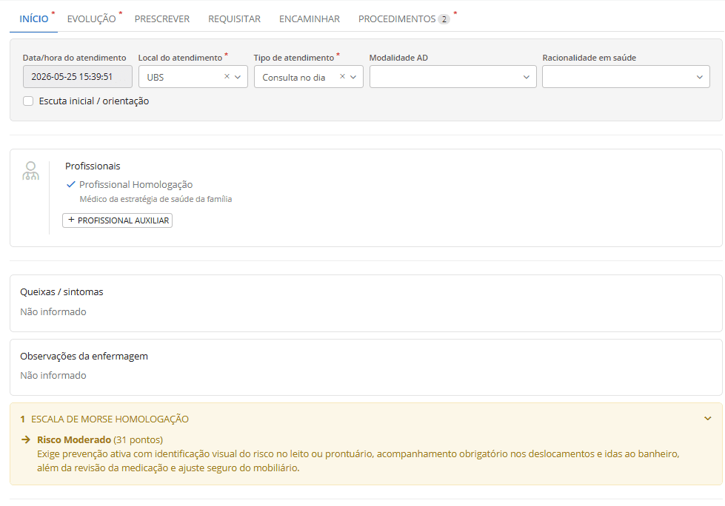The width and height of the screenshot is (725, 506).
Task: Click the Profissionais doctor icon
Action: (x=30, y=171)
